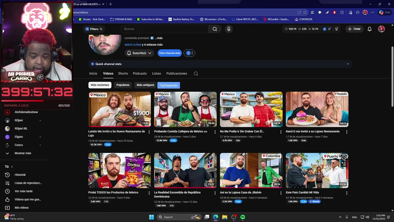Image resolution: width=394 pixels, height=222 pixels.
Task: Open more options for Este País Cambió Mi Vida
Action: coord(347,193)
